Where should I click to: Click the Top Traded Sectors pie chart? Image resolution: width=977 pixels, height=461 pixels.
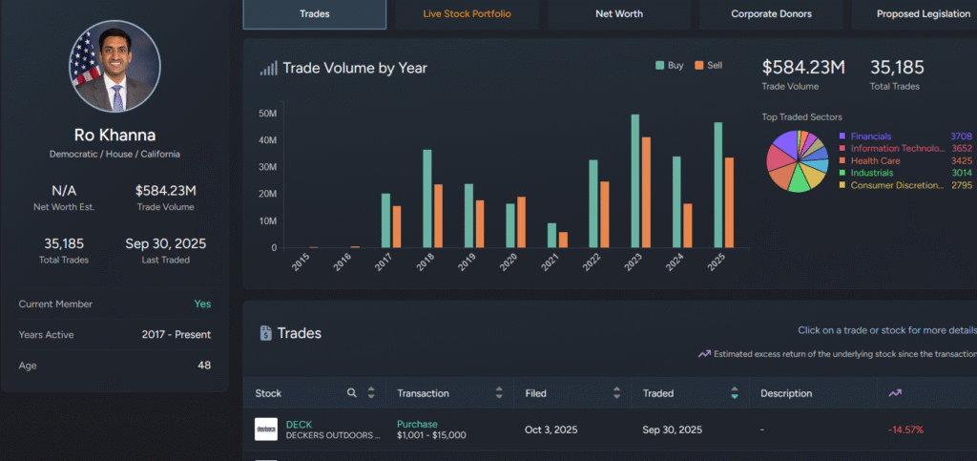pos(799,160)
